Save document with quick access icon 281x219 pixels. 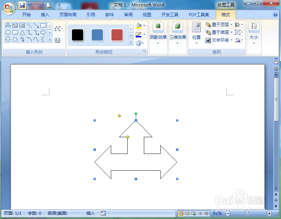tap(22, 5)
